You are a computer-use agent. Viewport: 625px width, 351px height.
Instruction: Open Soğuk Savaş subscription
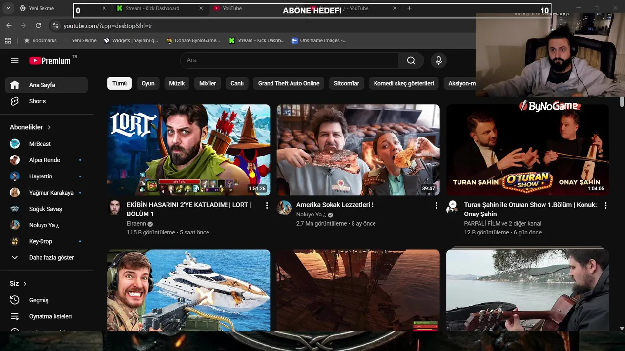(x=46, y=209)
